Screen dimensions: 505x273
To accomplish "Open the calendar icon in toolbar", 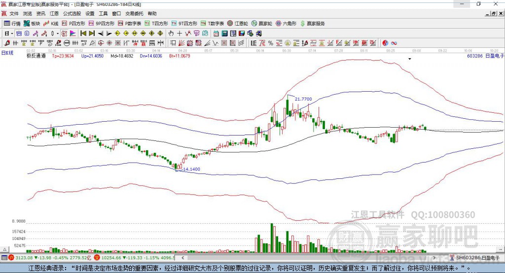I will click(216, 34).
